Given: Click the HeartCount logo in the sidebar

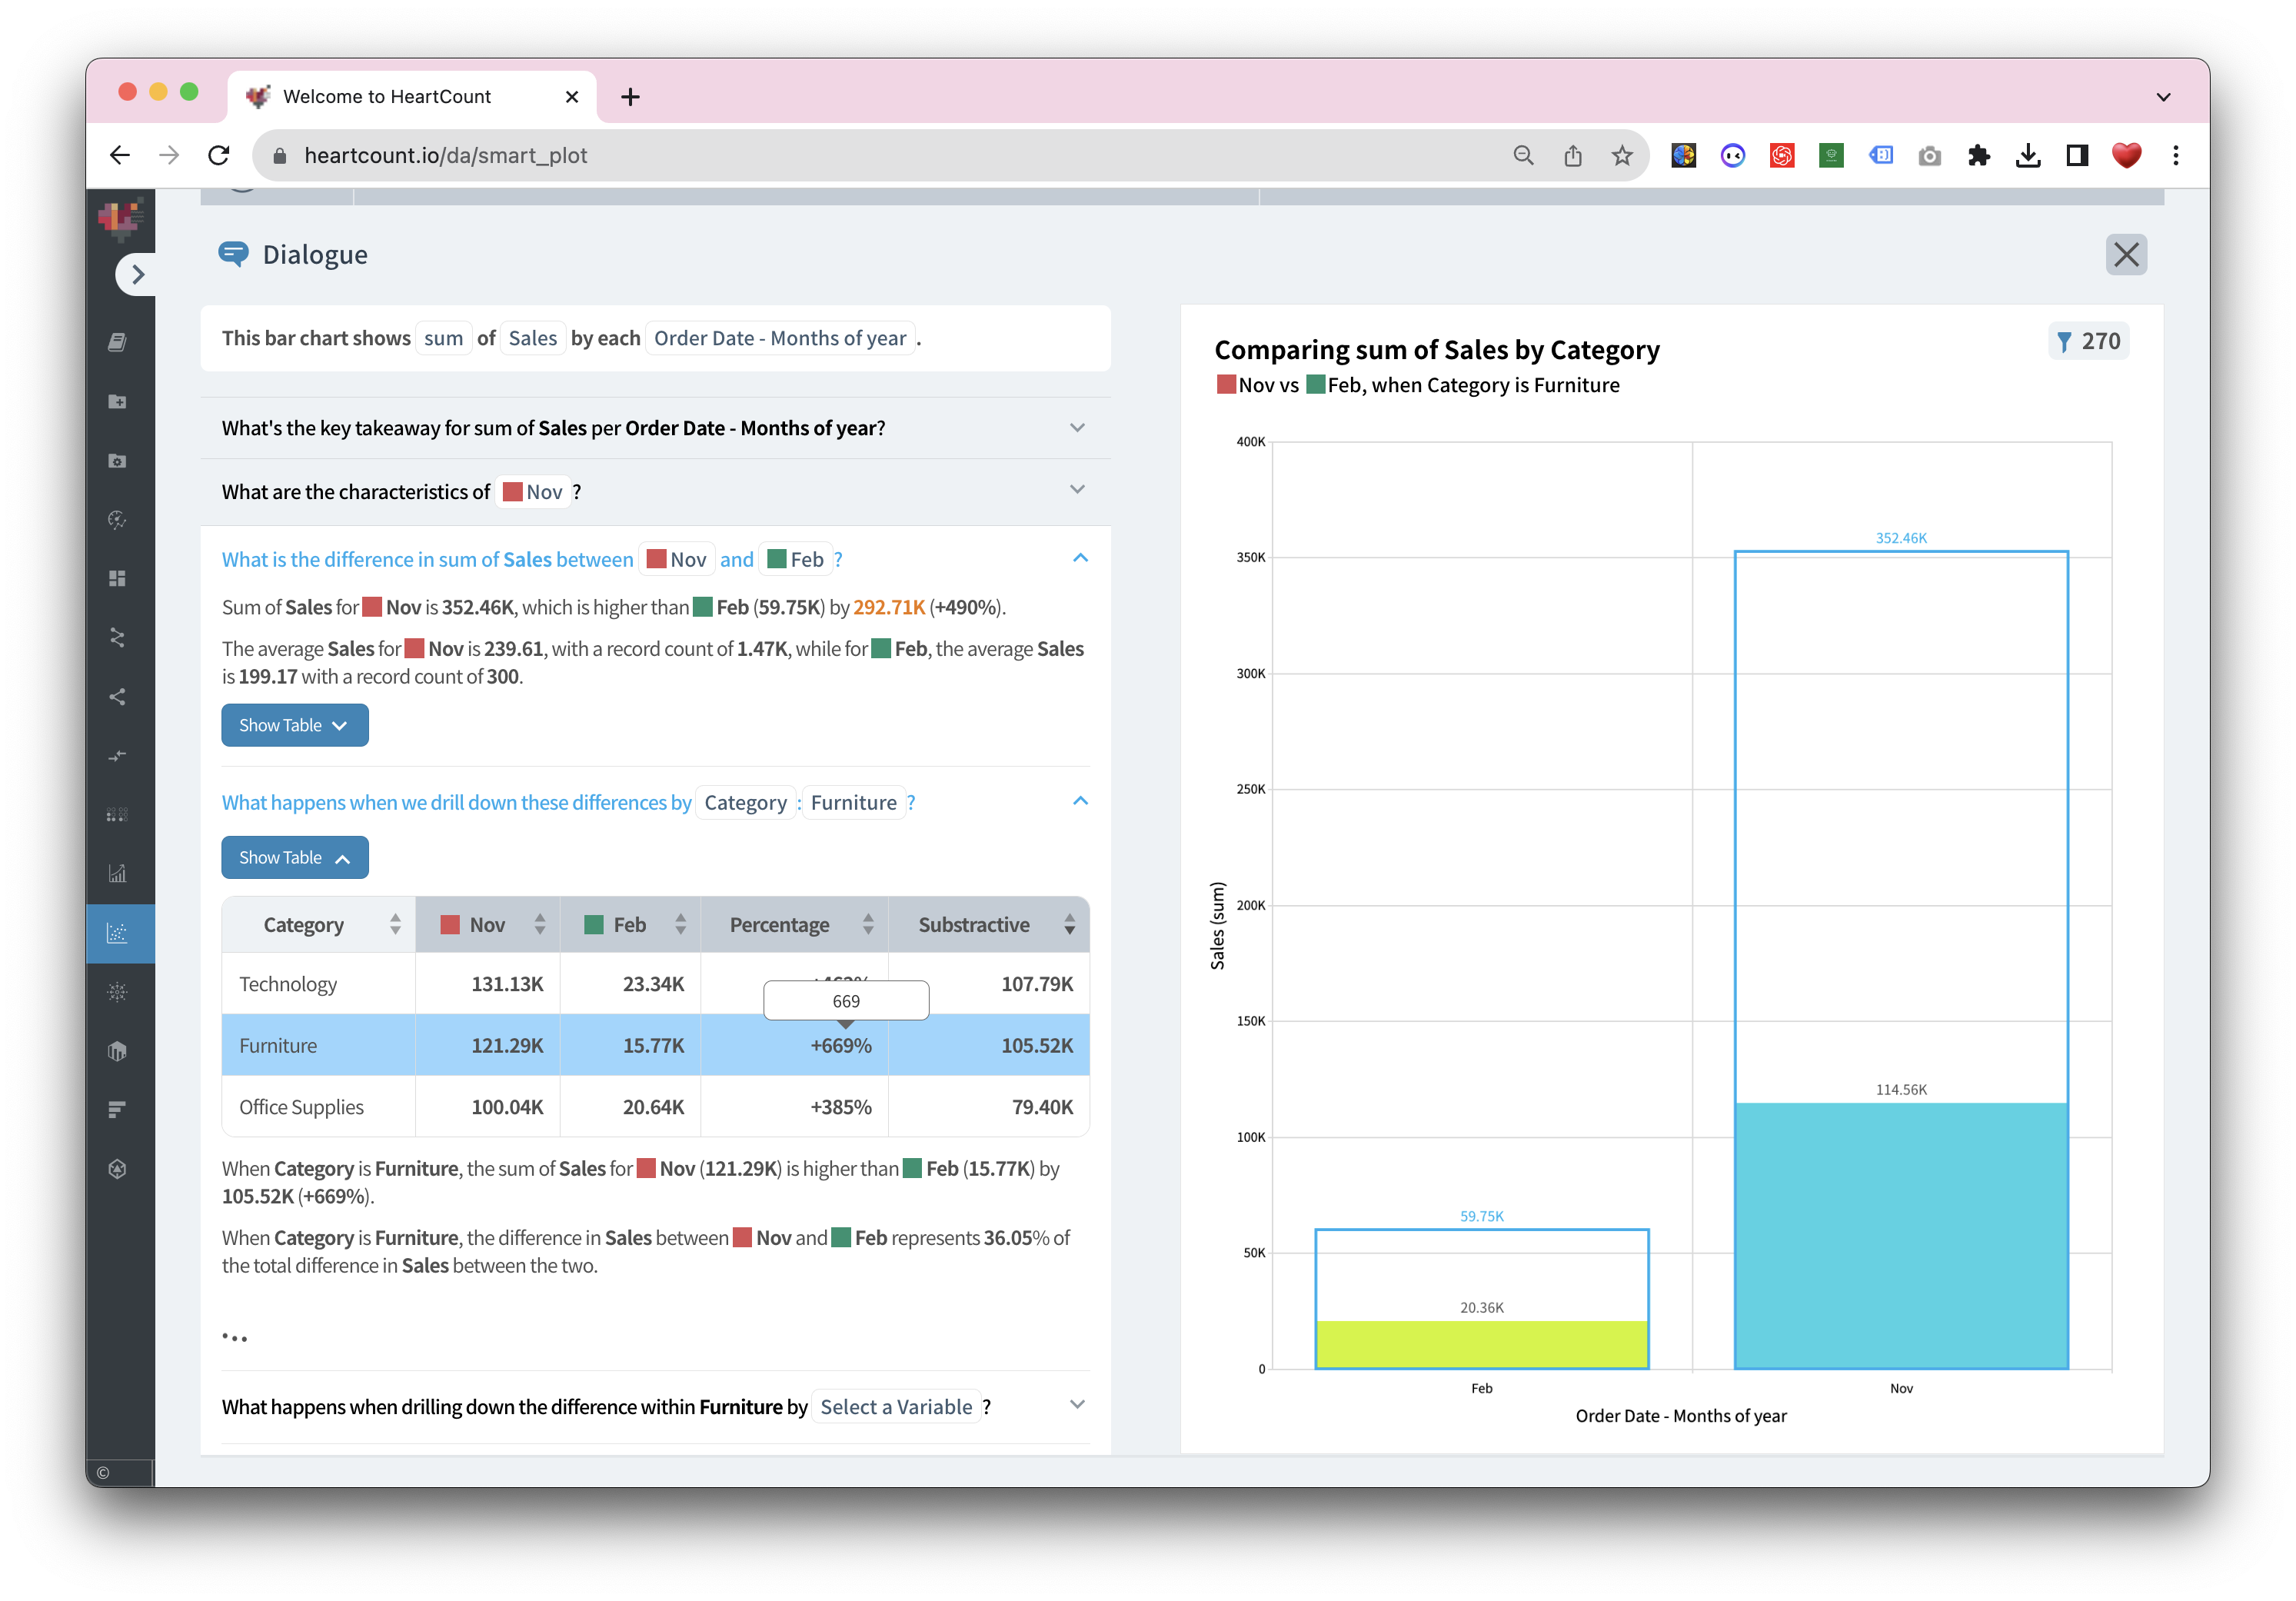Looking at the screenshot, I should [x=120, y=218].
